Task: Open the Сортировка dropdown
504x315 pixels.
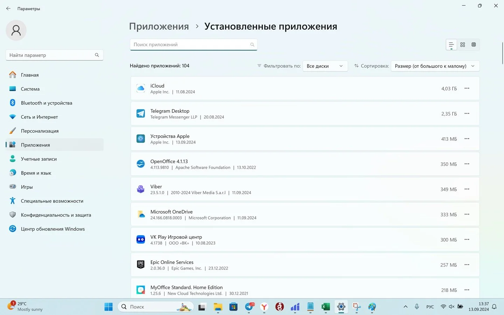Action: coord(435,66)
